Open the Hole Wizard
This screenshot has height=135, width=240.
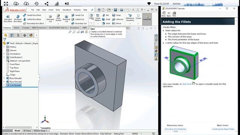[x=58, y=18]
